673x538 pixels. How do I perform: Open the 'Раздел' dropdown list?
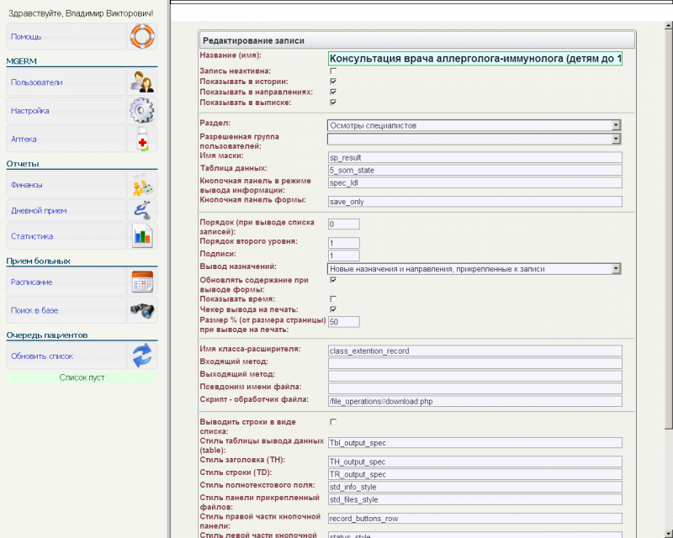pyautogui.click(x=616, y=125)
